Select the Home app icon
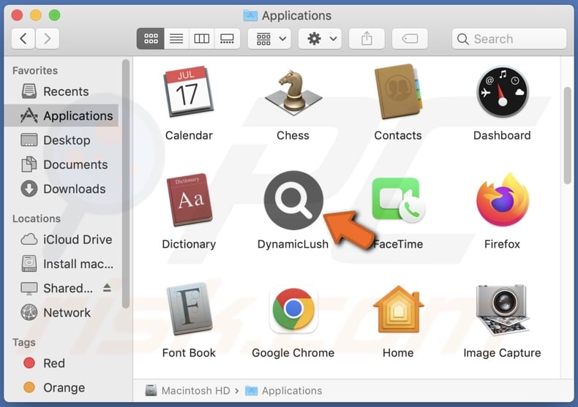Screen dimensions: 578x407 (x=398, y=308)
